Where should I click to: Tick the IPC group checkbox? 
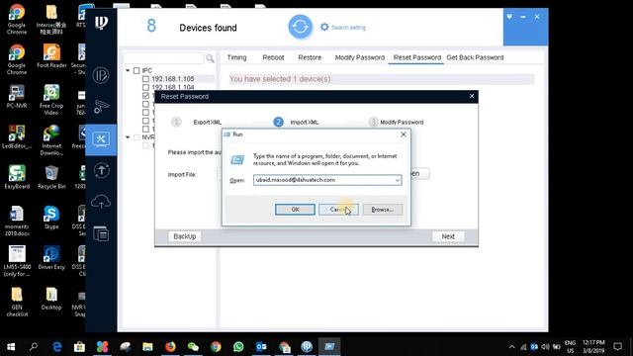(136, 70)
